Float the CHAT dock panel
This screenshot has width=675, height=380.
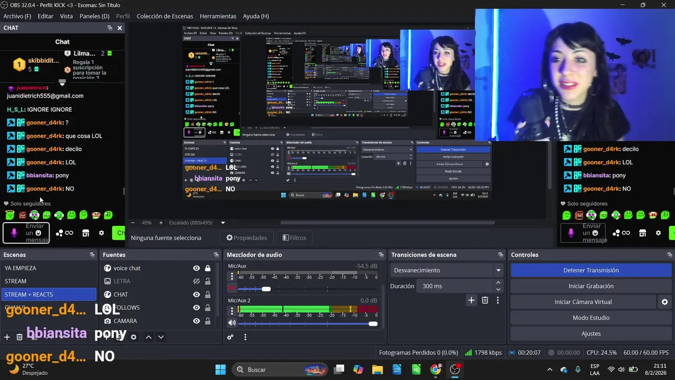click(x=110, y=28)
